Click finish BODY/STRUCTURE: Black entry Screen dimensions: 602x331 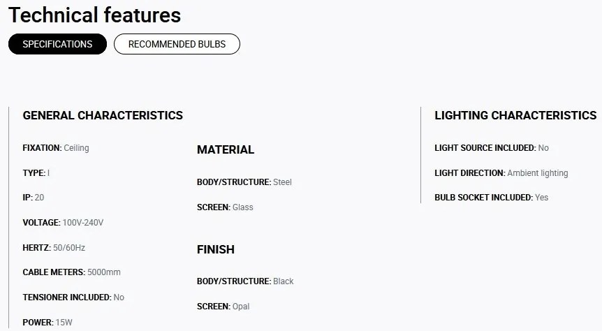tap(245, 281)
